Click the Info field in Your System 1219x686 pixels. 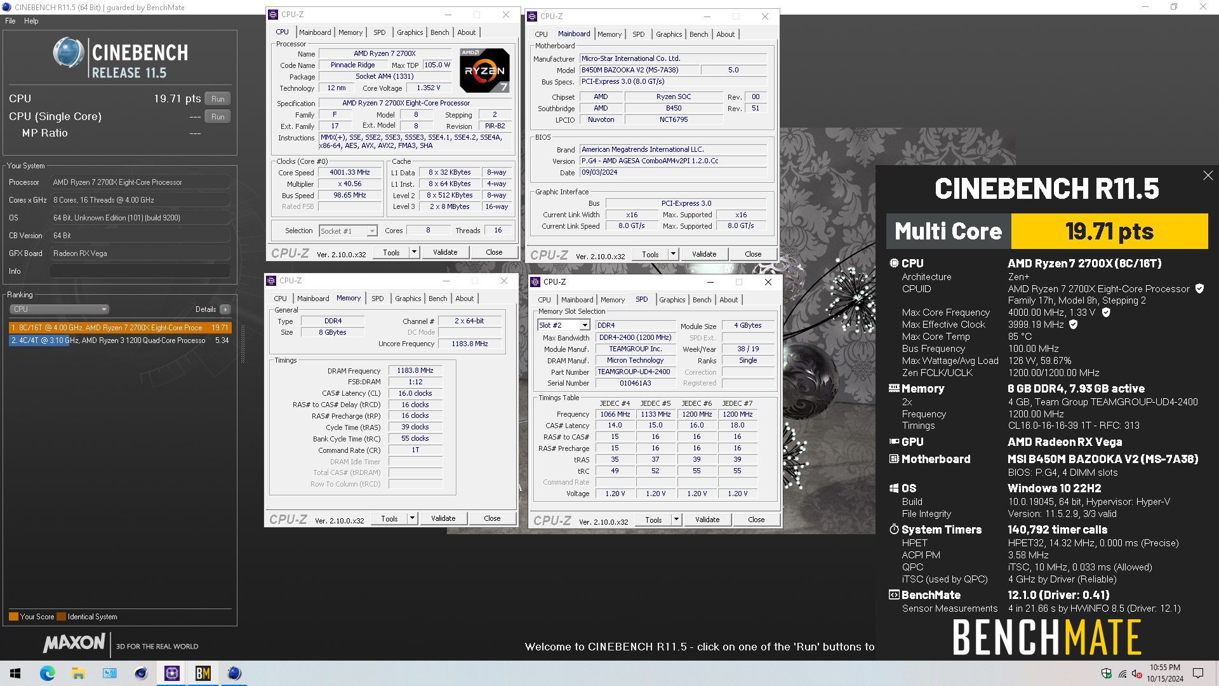[x=140, y=271]
